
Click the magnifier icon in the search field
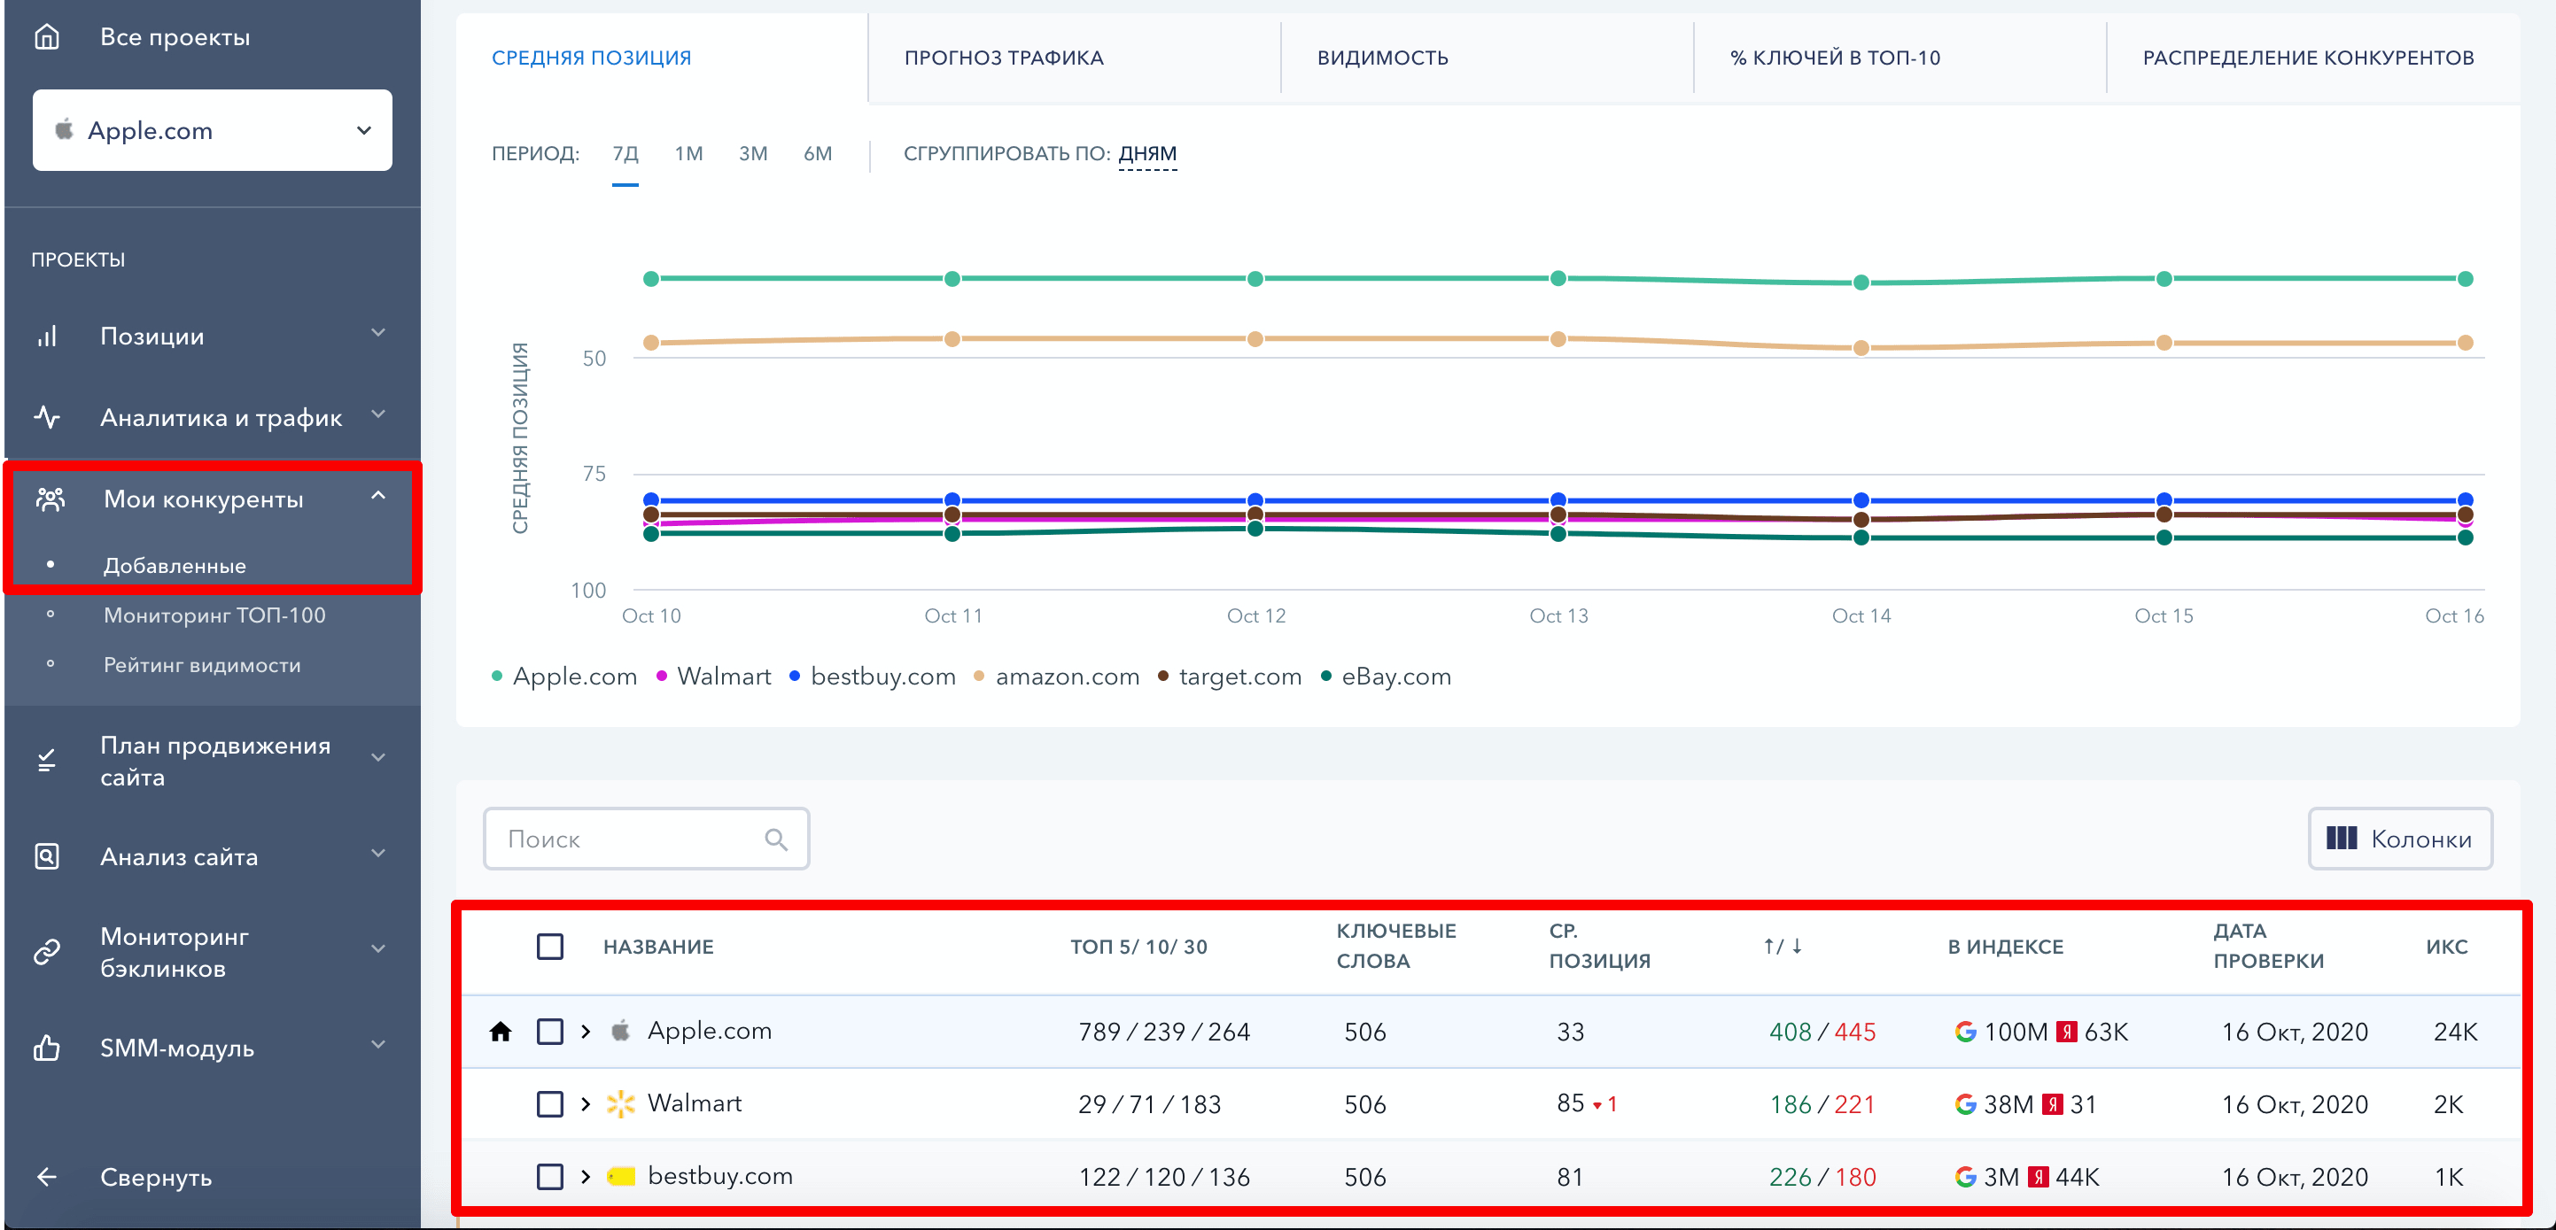776,839
